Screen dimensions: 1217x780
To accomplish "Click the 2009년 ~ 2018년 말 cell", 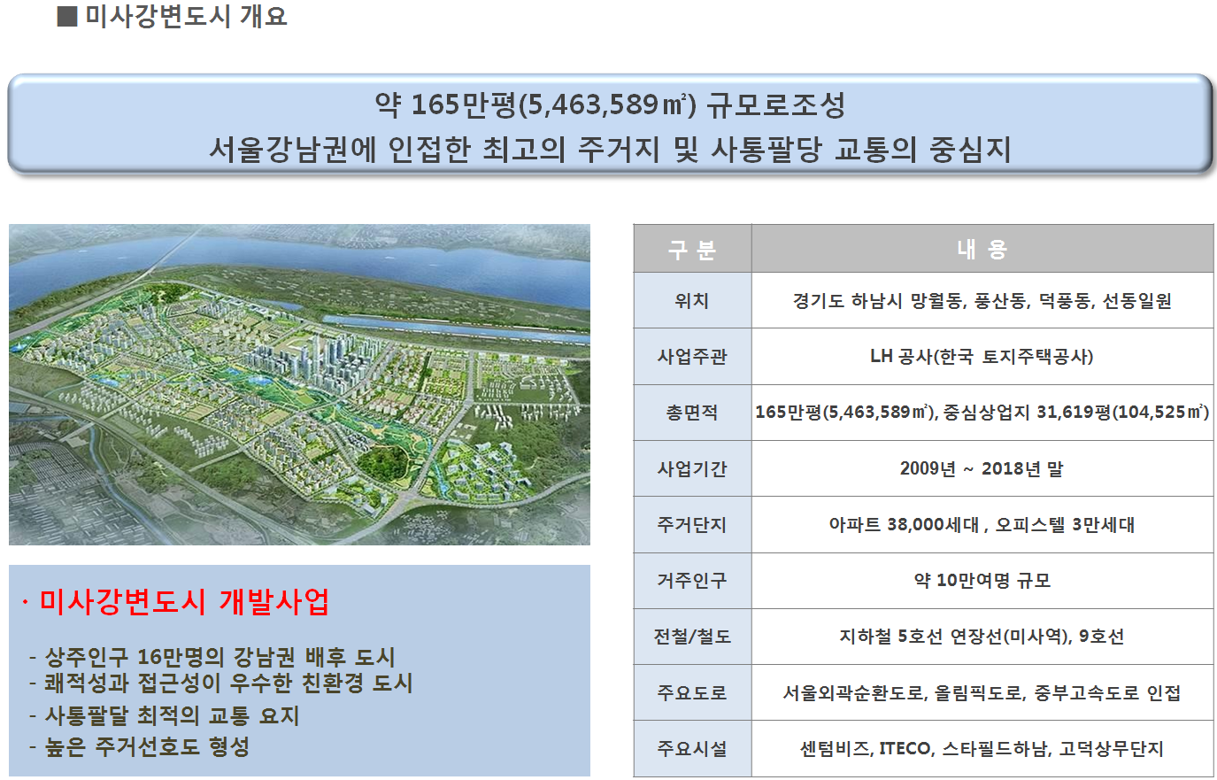I will [982, 468].
